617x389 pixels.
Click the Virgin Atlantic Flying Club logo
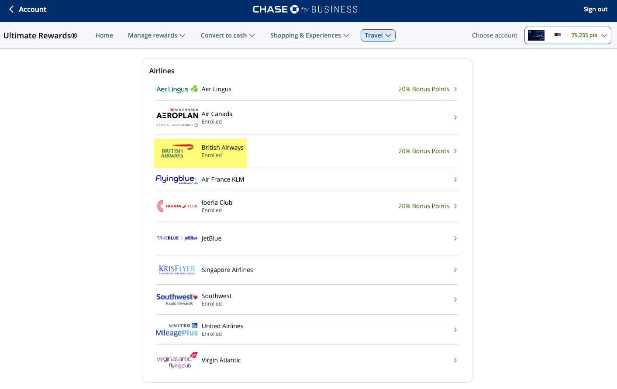(x=177, y=360)
